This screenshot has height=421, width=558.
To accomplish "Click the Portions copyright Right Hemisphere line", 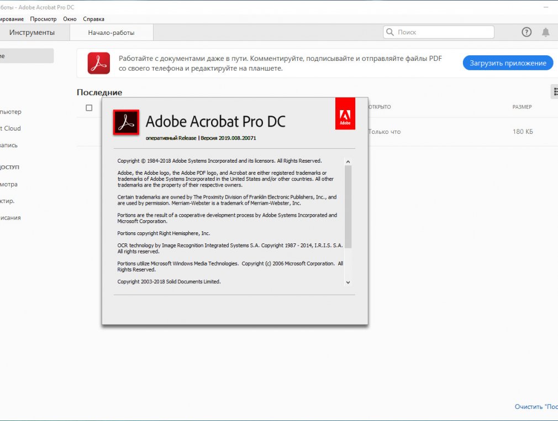I will (x=164, y=233).
